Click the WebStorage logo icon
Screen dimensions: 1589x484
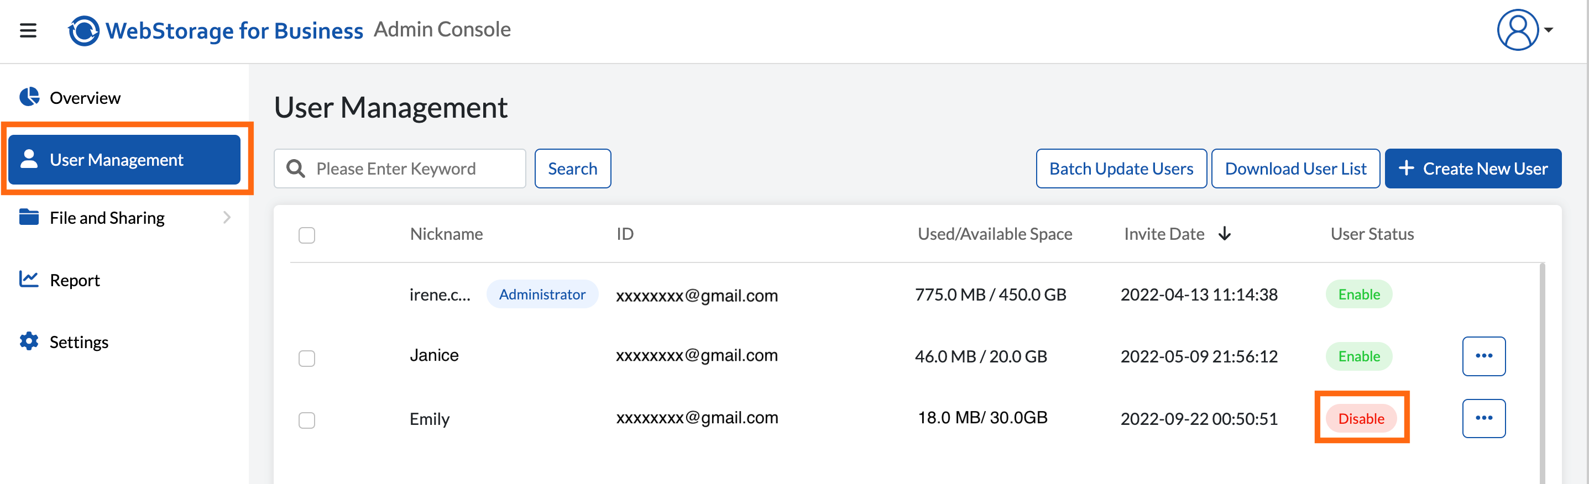[84, 30]
